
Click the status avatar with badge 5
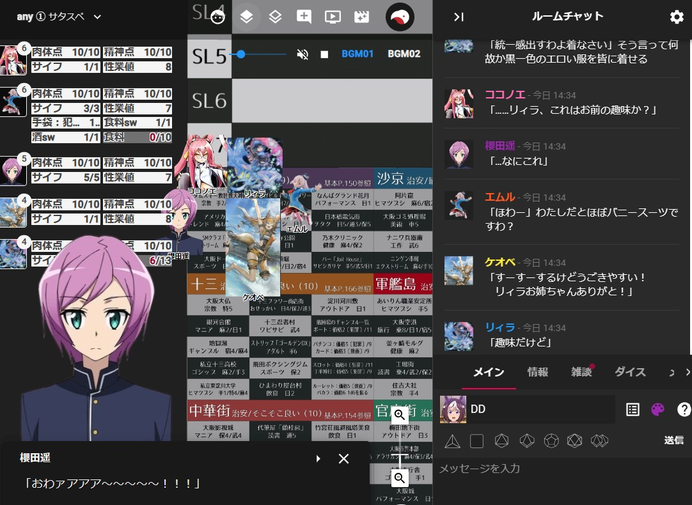click(x=13, y=170)
